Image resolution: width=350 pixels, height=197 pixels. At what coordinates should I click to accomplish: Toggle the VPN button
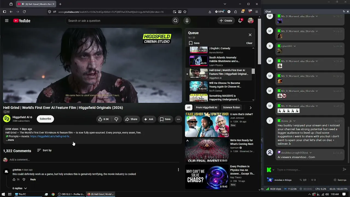[220, 12]
